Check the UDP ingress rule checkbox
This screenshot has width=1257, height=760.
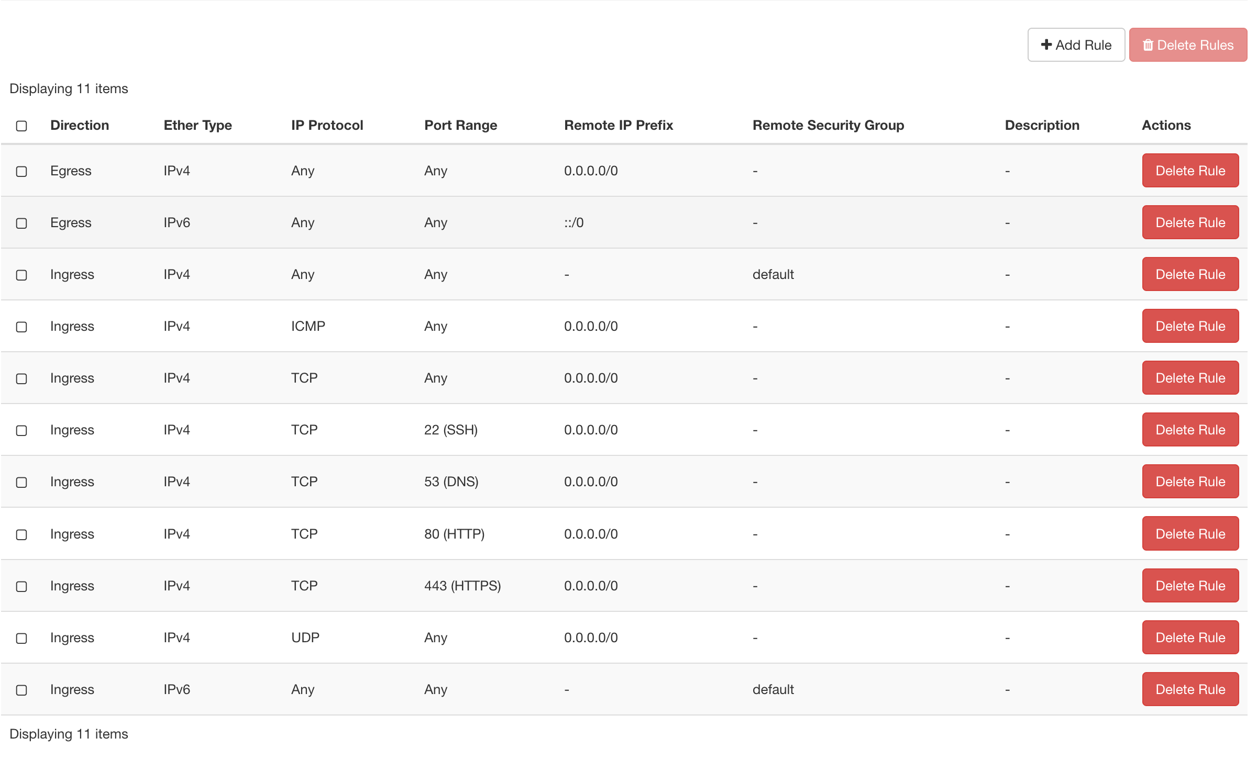point(21,638)
